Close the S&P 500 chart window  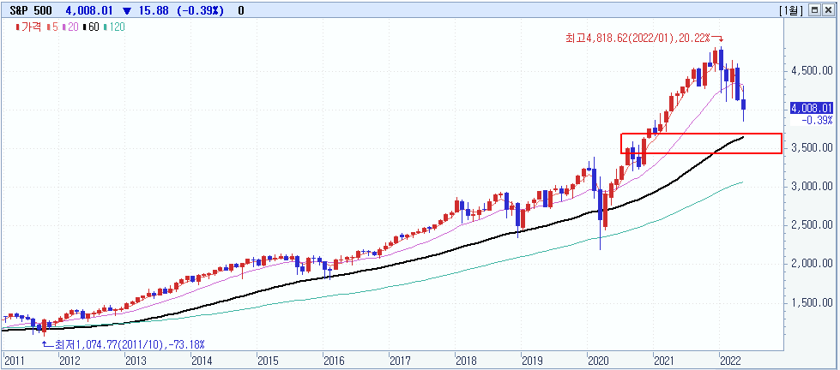point(828,10)
